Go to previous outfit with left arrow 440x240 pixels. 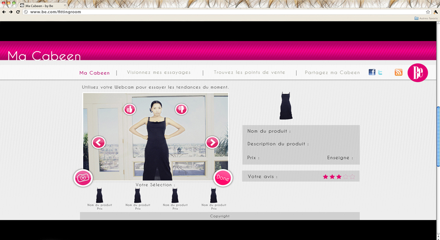point(98,142)
